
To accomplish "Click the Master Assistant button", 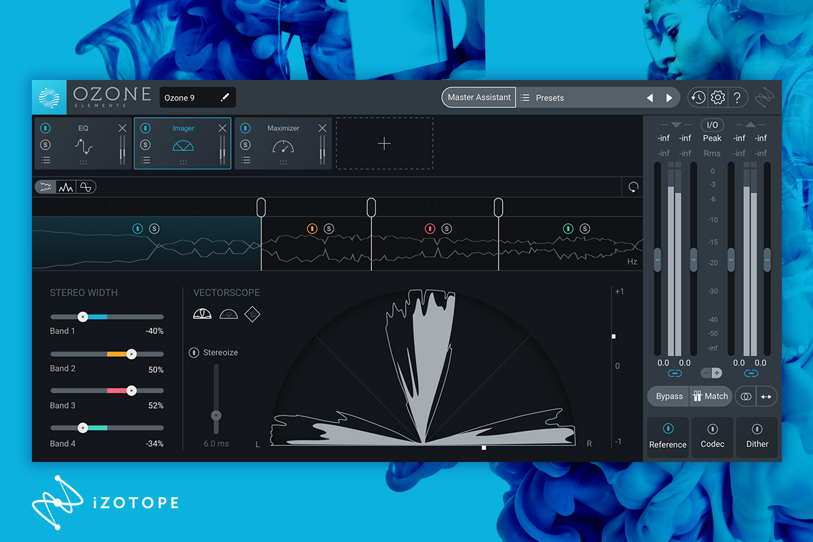I will point(479,98).
